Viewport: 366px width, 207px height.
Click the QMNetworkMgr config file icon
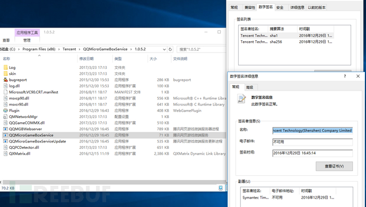coord(6,116)
